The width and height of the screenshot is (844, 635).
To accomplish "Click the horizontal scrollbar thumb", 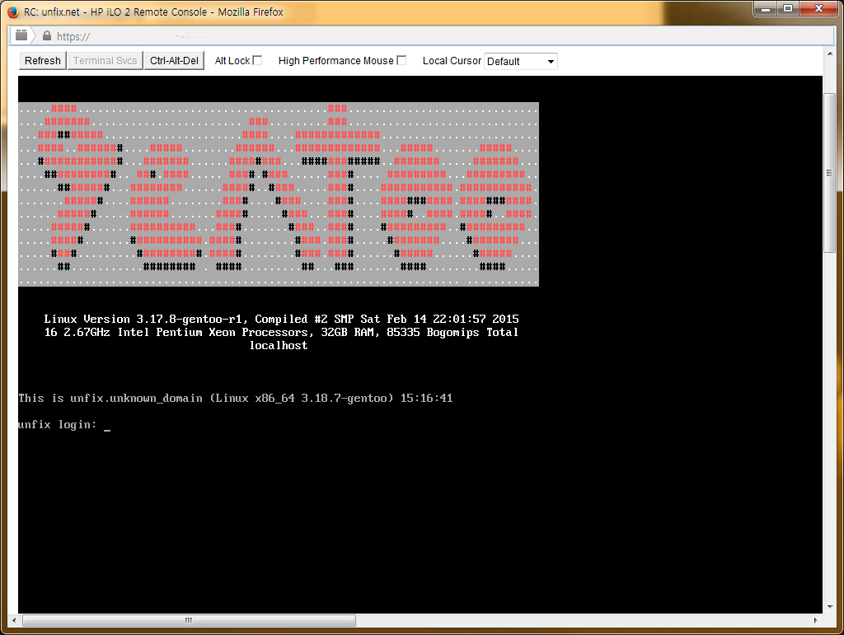I will click(x=190, y=620).
